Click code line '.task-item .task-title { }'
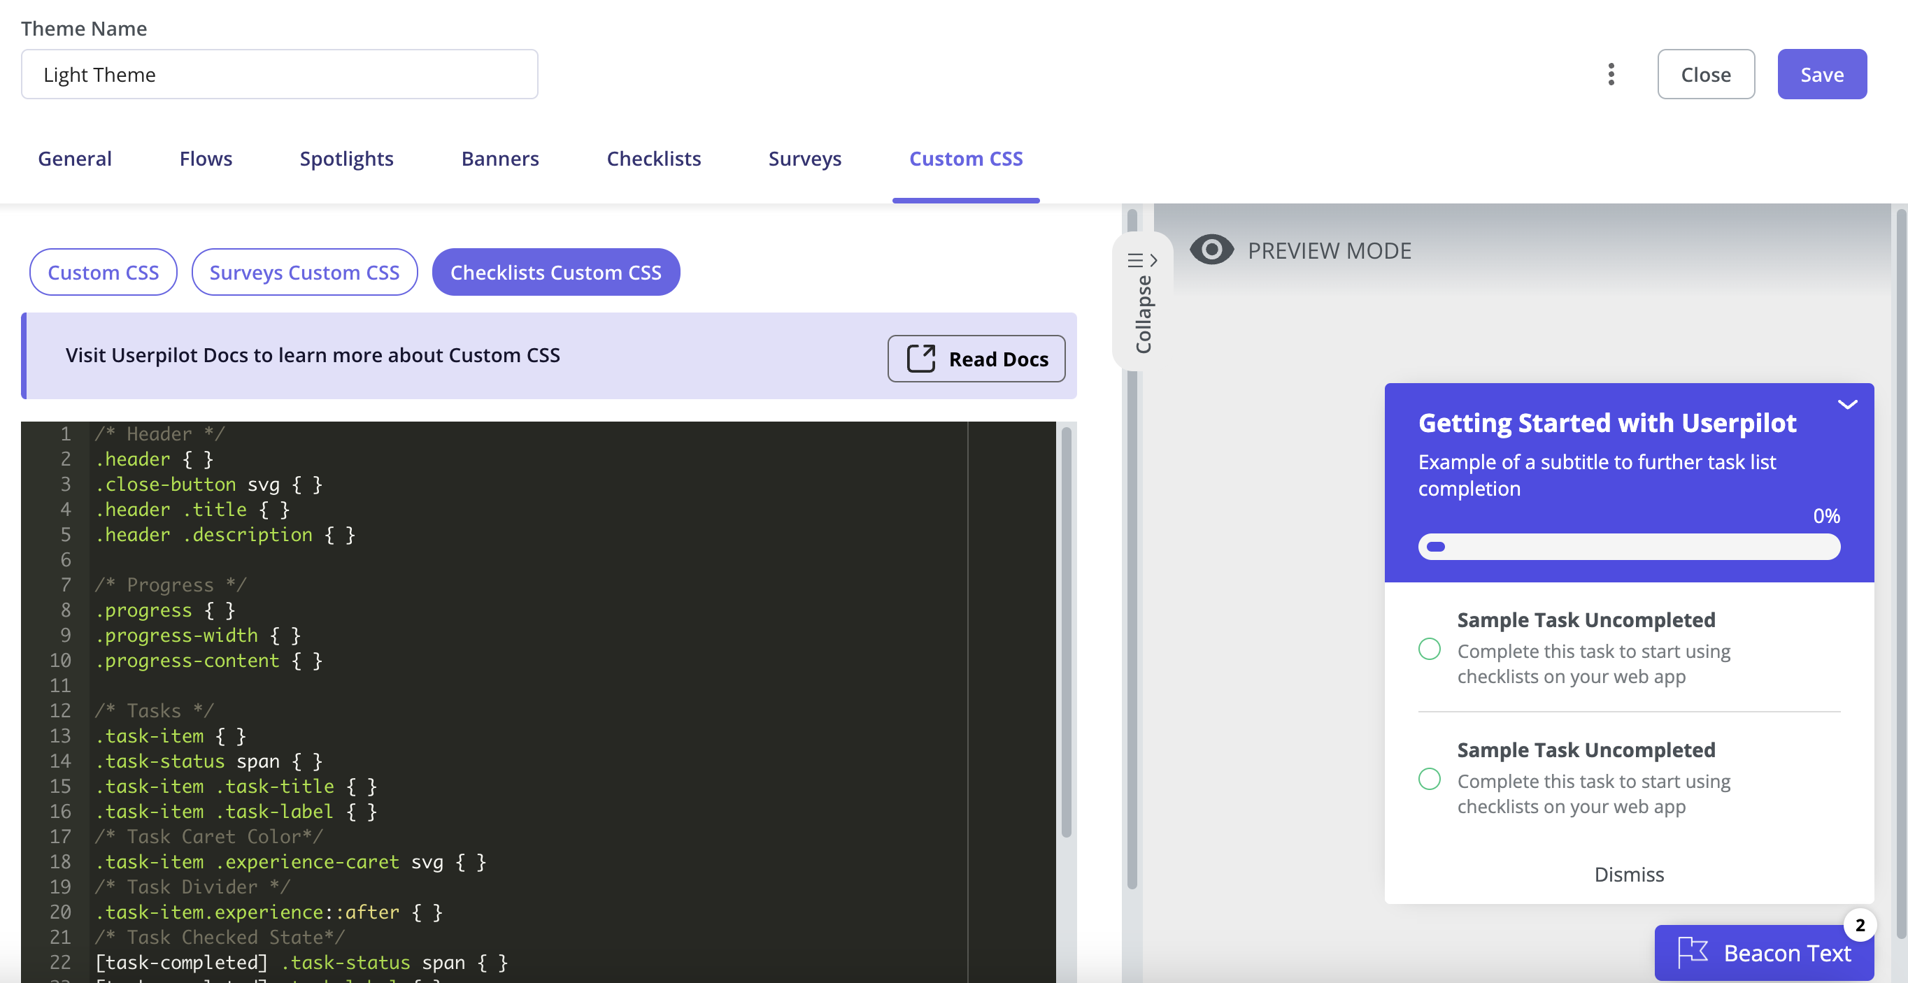This screenshot has height=983, width=1908. [236, 786]
